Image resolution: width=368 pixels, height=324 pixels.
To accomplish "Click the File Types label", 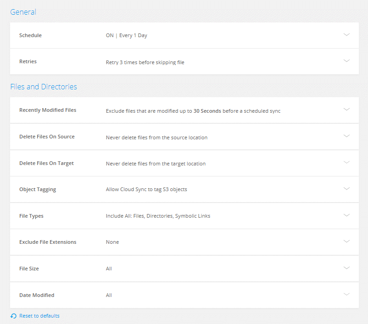I will [31, 216].
